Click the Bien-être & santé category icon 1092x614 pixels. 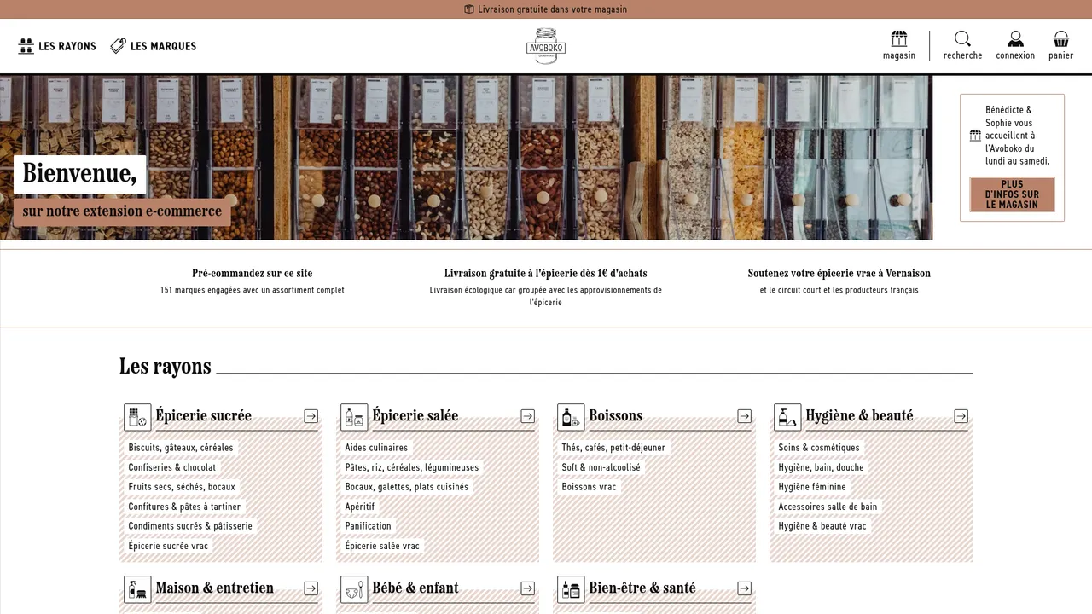[x=571, y=589]
